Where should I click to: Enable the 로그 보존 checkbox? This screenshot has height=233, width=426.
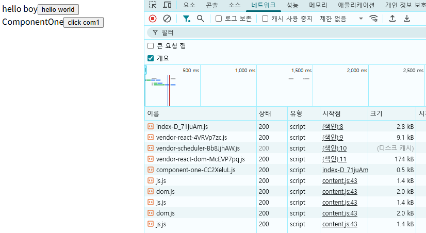(x=219, y=19)
